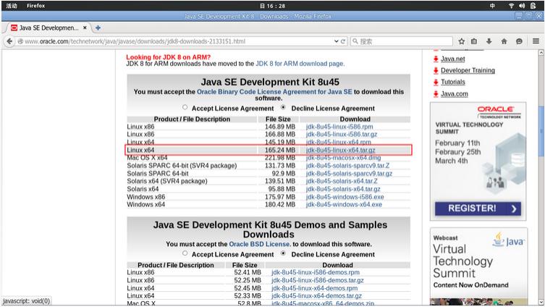This screenshot has width=545, height=307.
Task: Download jdk-8u45-linux-i586.rpm
Action: 339,127
